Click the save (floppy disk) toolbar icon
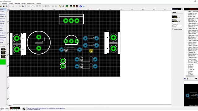 (x=4, y=6)
